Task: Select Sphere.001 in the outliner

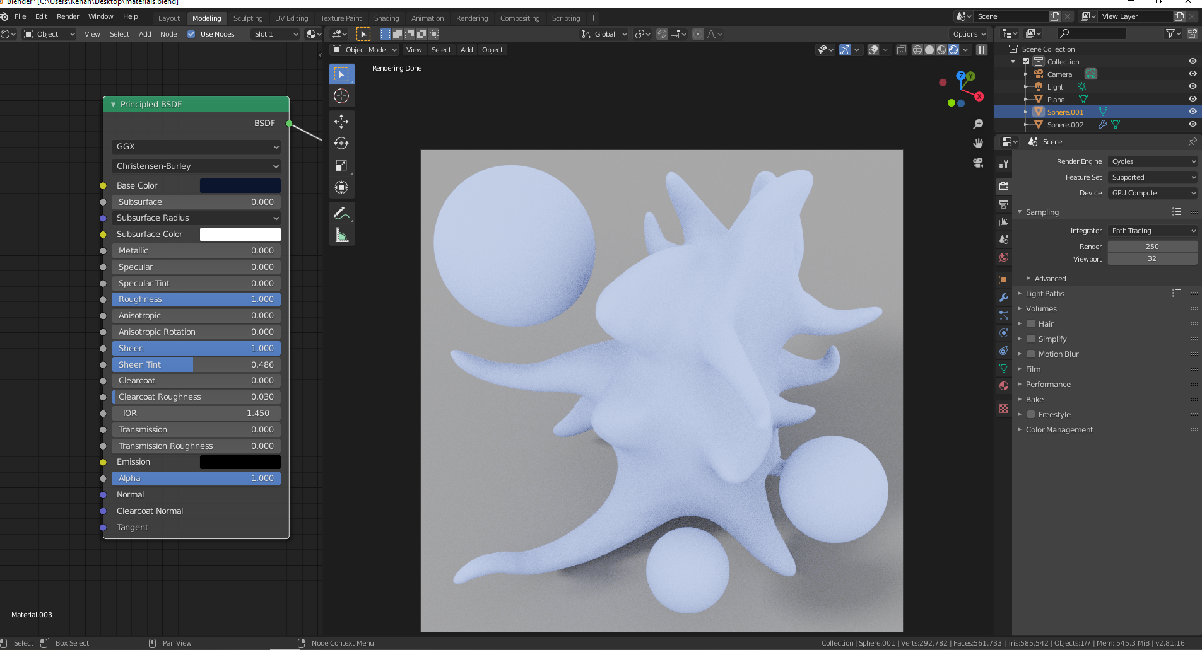Action: (x=1066, y=112)
